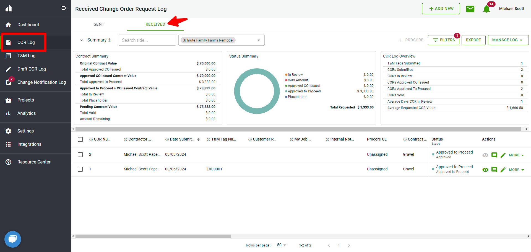This screenshot has width=531, height=252.
Task: Click the teal status donut chart
Action: 257,91
